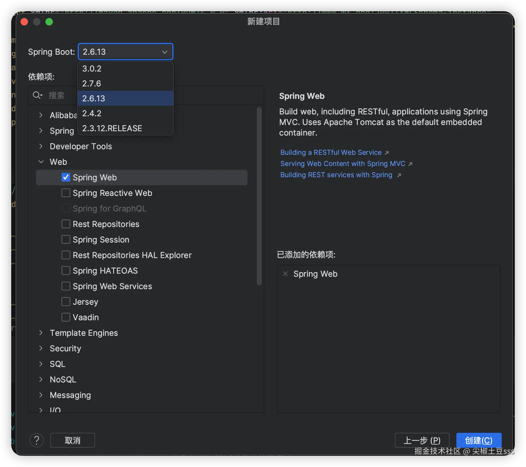
Task: Expand the SQL category
Action: (x=41, y=364)
